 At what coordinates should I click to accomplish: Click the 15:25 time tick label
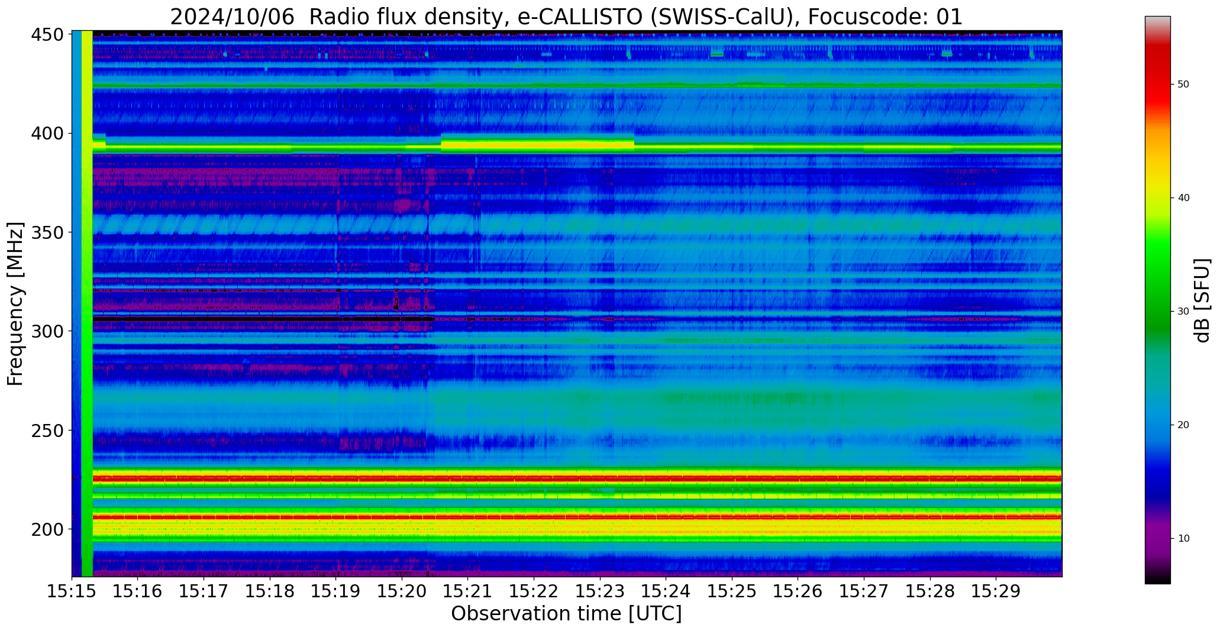tap(732, 591)
